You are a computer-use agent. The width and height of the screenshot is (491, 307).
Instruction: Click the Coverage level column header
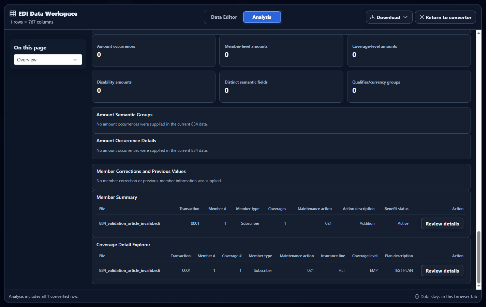pos(365,256)
